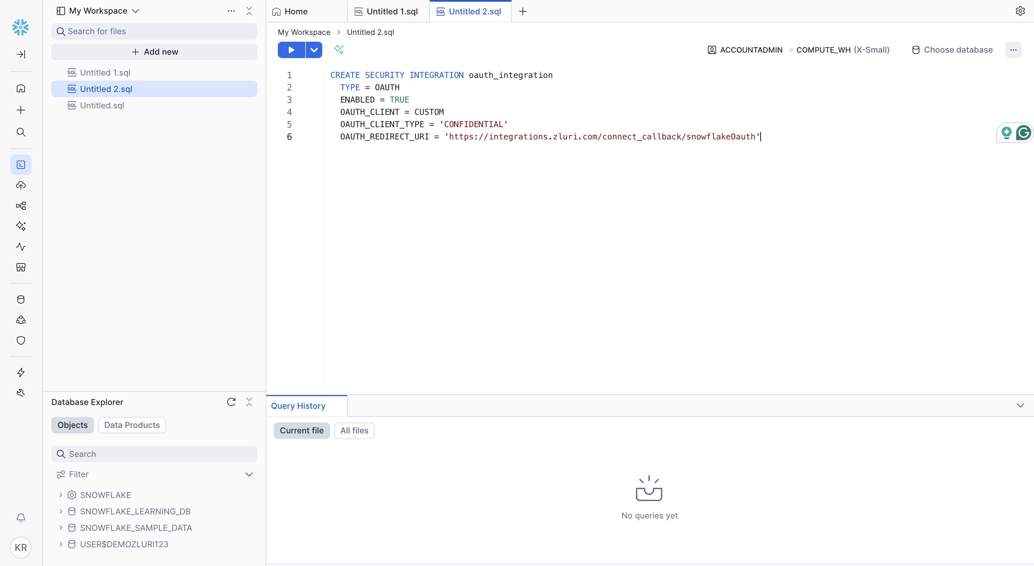Open the Marketplace icon in the sidebar

point(21,267)
